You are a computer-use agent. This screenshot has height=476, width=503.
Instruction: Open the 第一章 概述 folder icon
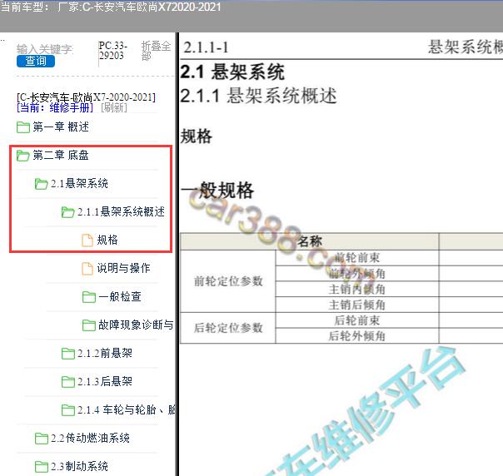point(23,127)
